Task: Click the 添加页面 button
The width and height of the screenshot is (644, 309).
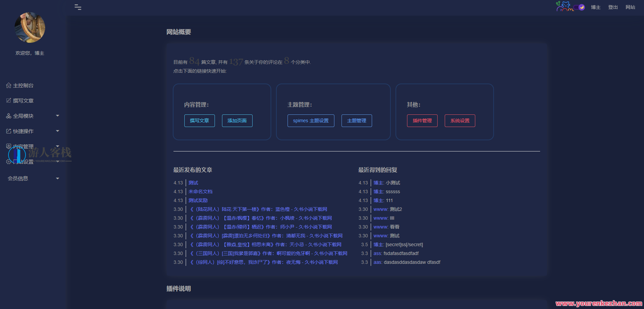Action: [237, 121]
